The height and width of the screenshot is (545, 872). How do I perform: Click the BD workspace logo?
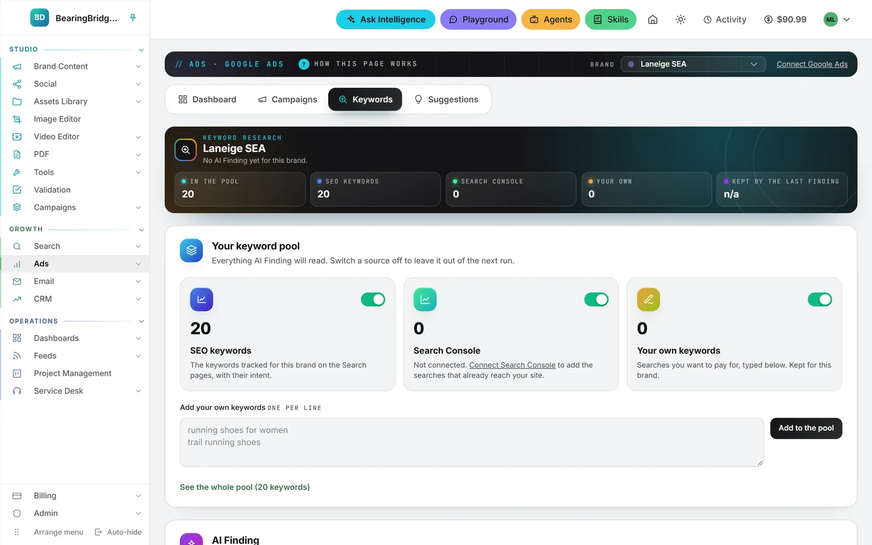point(40,18)
